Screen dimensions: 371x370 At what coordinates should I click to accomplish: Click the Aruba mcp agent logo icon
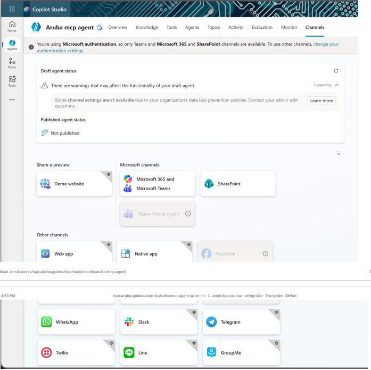[x=36, y=27]
